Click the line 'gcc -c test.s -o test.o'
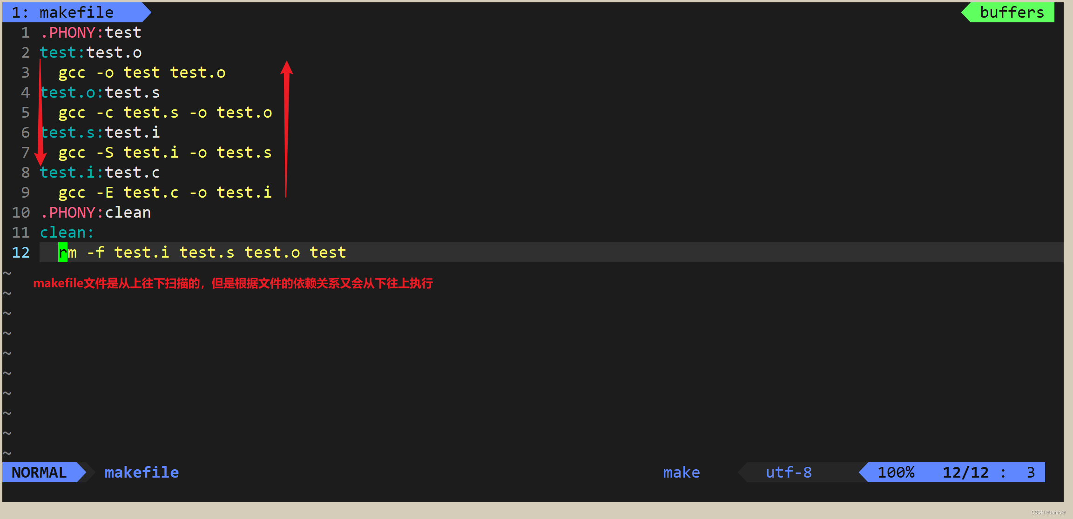1073x519 pixels. [x=165, y=113]
